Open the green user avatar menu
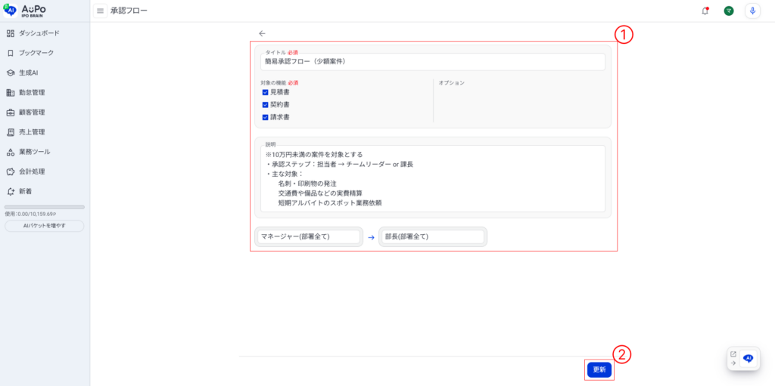This screenshot has width=775, height=386. 728,11
